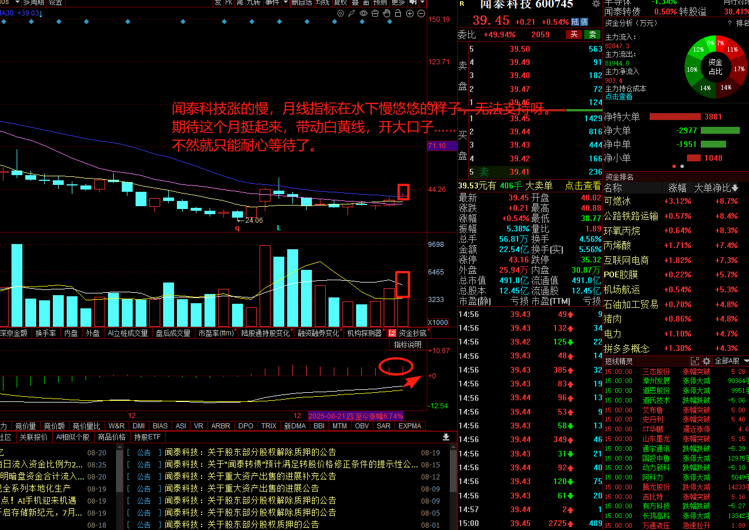The image size is (749, 530).
Task: Switch indicator to EXPMA
Action: 410,426
